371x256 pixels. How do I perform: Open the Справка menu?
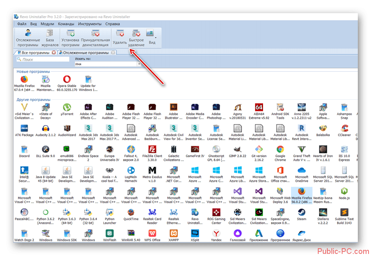point(113,24)
